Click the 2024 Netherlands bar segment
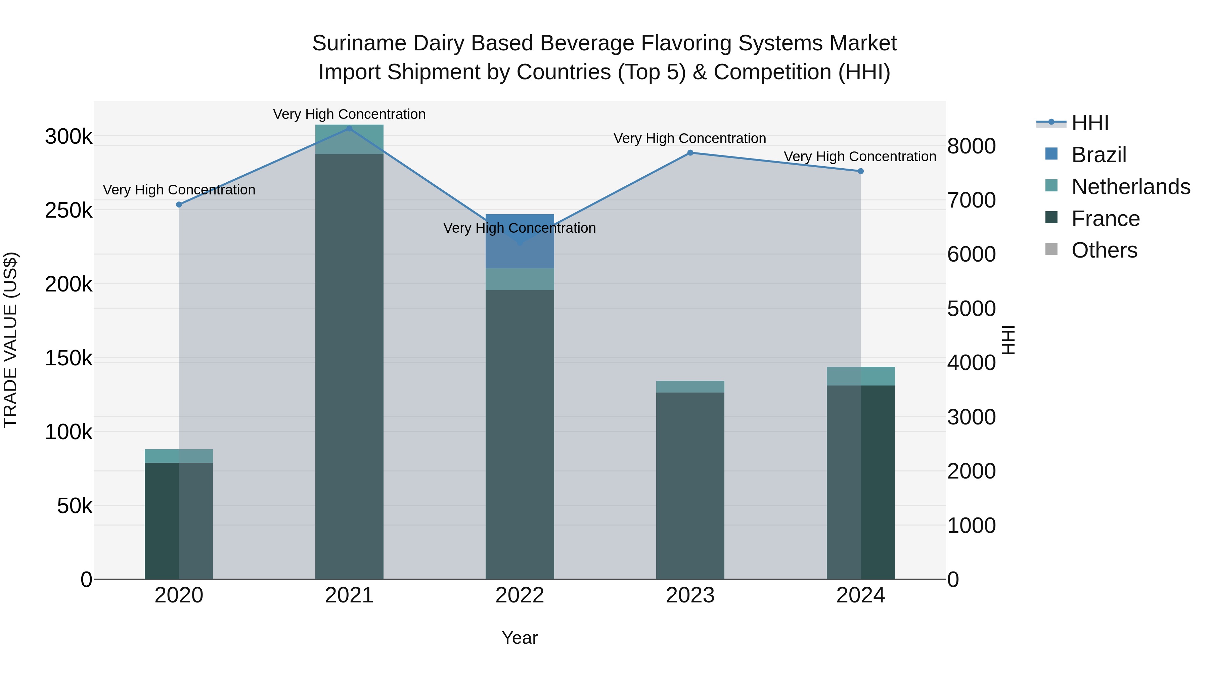The height and width of the screenshot is (680, 1209). point(861,376)
